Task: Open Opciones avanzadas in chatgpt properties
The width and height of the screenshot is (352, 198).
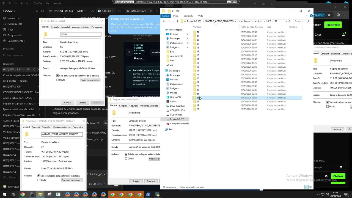Action: pyautogui.click(x=91, y=80)
